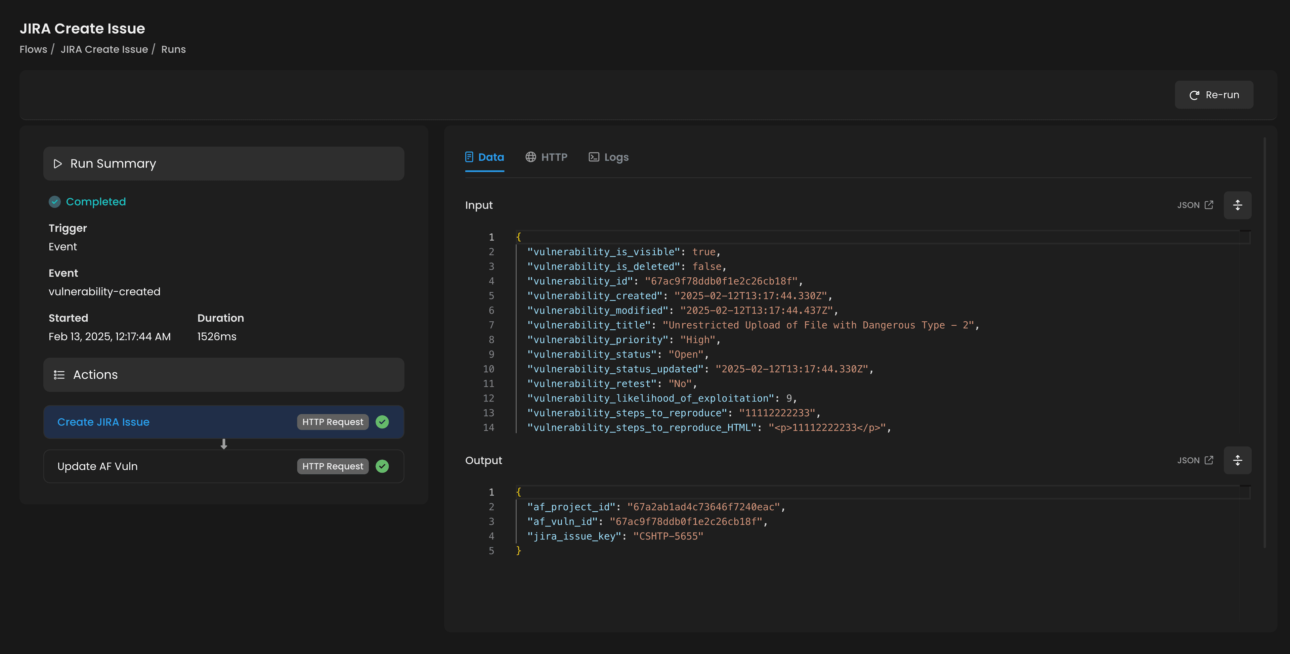Click the Completed status check icon
Image resolution: width=1290 pixels, height=654 pixels.
[54, 202]
